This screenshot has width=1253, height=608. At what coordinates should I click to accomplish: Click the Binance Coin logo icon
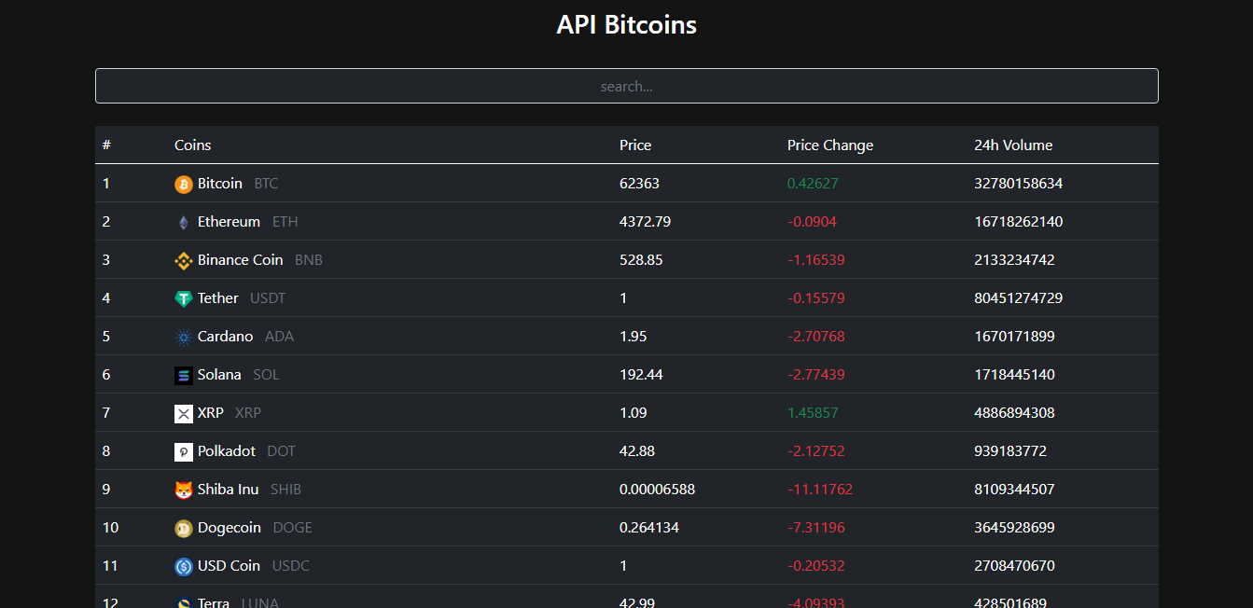(183, 261)
